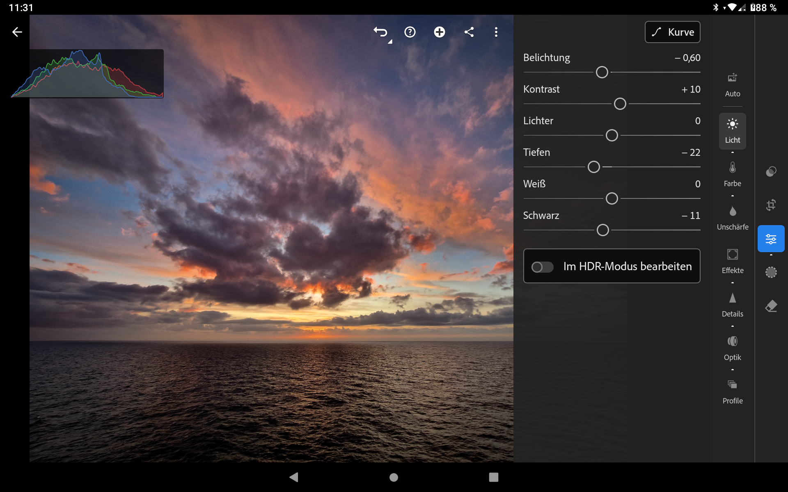The width and height of the screenshot is (788, 492).
Task: Tap the plus circle add icon
Action: point(439,32)
